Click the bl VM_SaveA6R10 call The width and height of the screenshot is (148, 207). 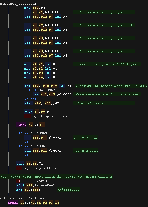click(x=32, y=181)
